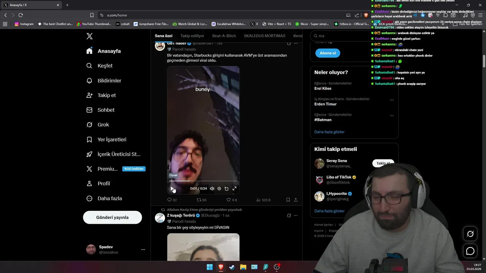The width and height of the screenshot is (486, 273).
Task: Open Steam from taskbar
Action: 232,267
